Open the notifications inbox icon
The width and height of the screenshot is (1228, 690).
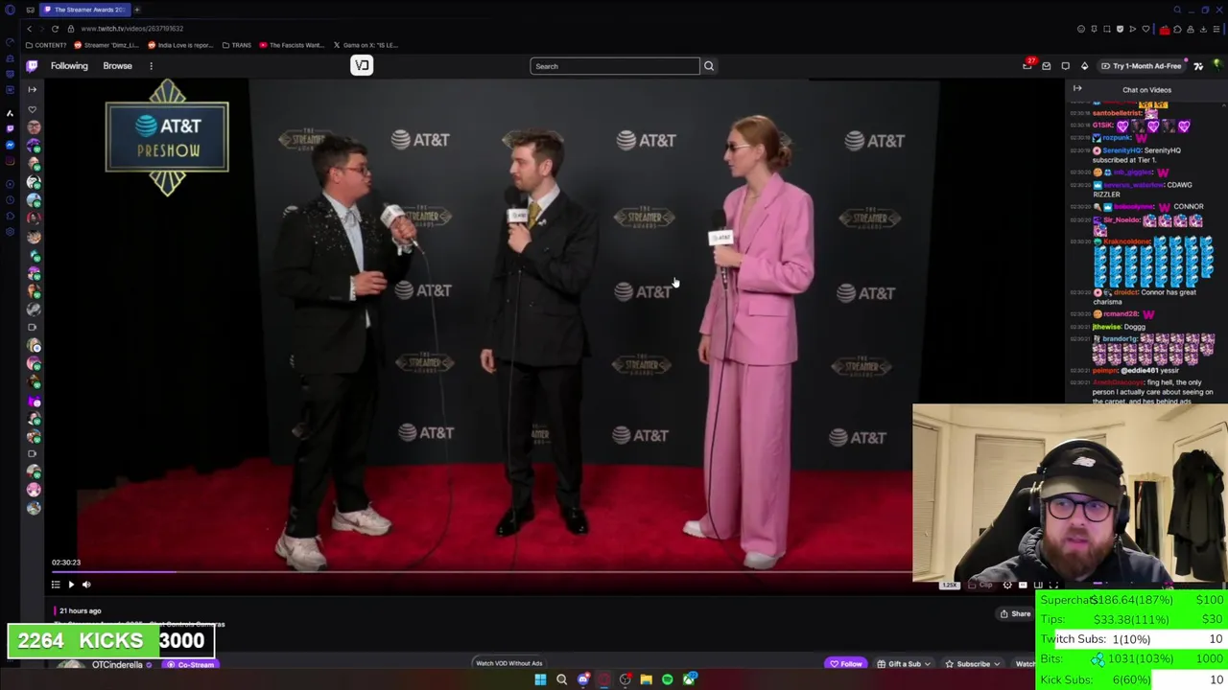click(1047, 66)
